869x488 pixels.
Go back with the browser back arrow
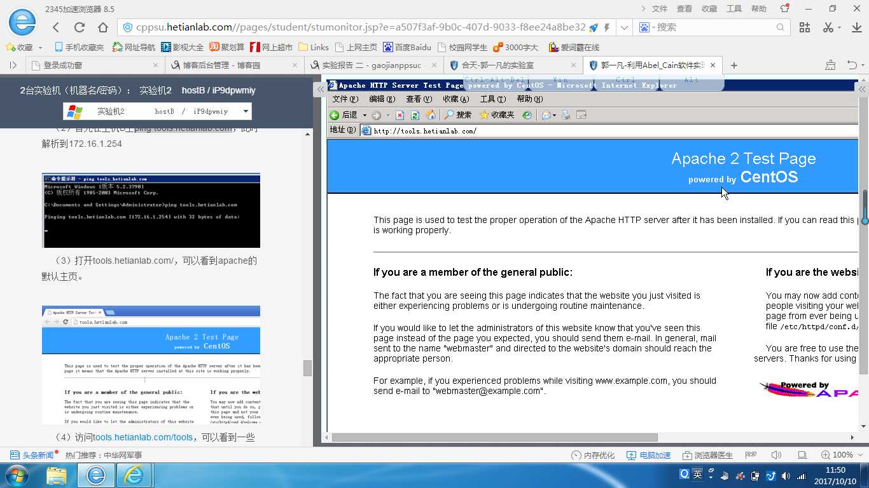point(56,27)
